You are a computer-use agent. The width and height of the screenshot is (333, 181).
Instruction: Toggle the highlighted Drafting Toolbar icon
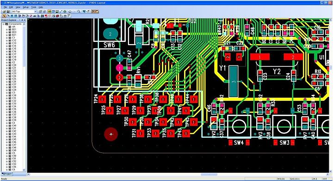49,12
